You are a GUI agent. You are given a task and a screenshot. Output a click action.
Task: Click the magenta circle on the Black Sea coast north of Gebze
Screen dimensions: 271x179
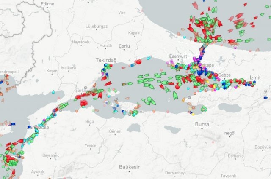(235, 48)
